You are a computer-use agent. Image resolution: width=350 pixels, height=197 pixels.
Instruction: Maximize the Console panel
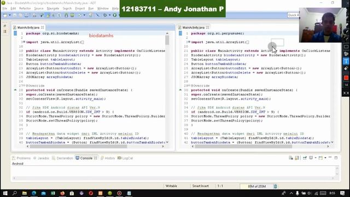coord(336,158)
